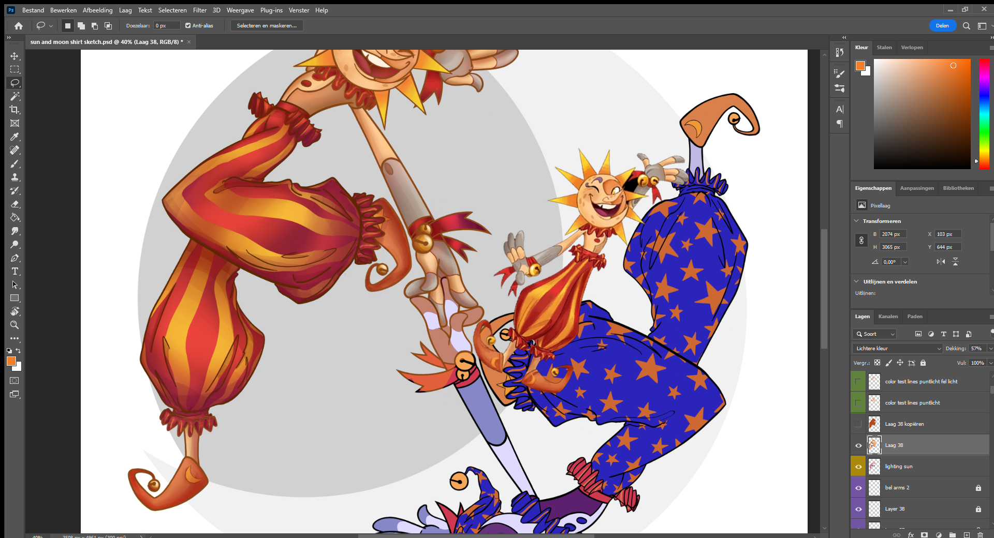This screenshot has width=994, height=538.
Task: Click 'Selecteren en maskeren...' button
Action: click(x=267, y=25)
